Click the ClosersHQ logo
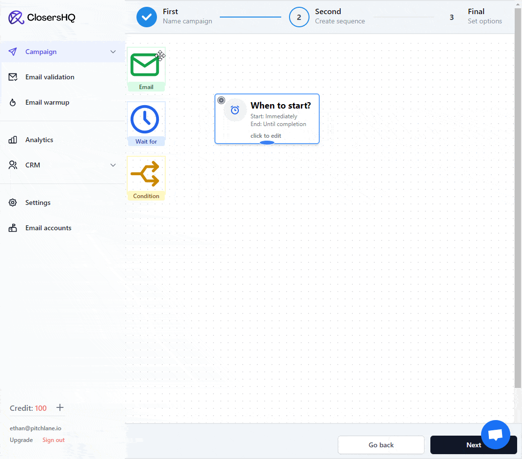This screenshot has width=522, height=459. click(x=42, y=18)
